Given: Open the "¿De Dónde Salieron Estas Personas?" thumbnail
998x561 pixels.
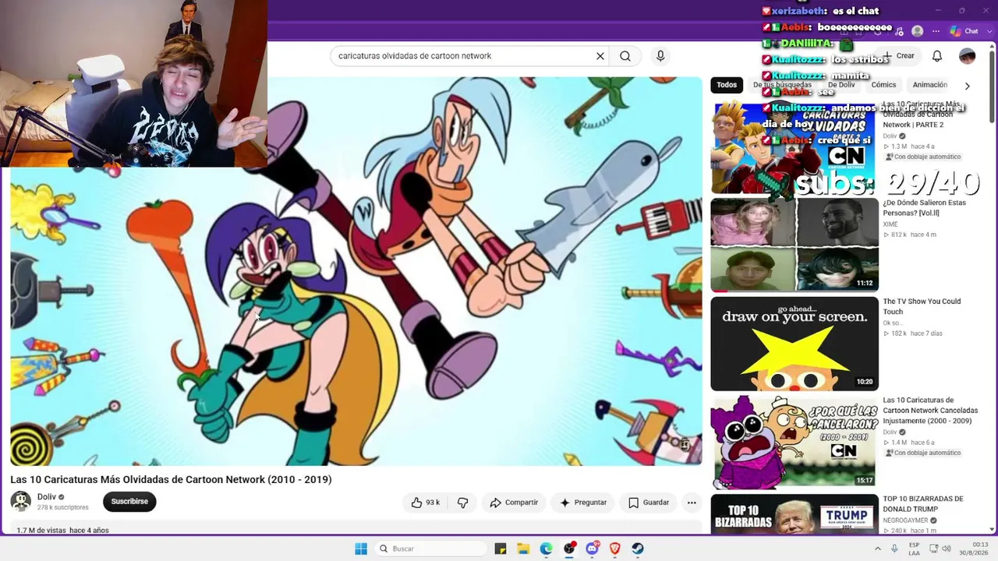Looking at the screenshot, I should pyautogui.click(x=795, y=245).
